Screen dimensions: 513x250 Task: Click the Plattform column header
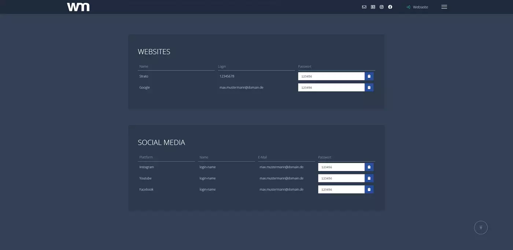(146, 157)
